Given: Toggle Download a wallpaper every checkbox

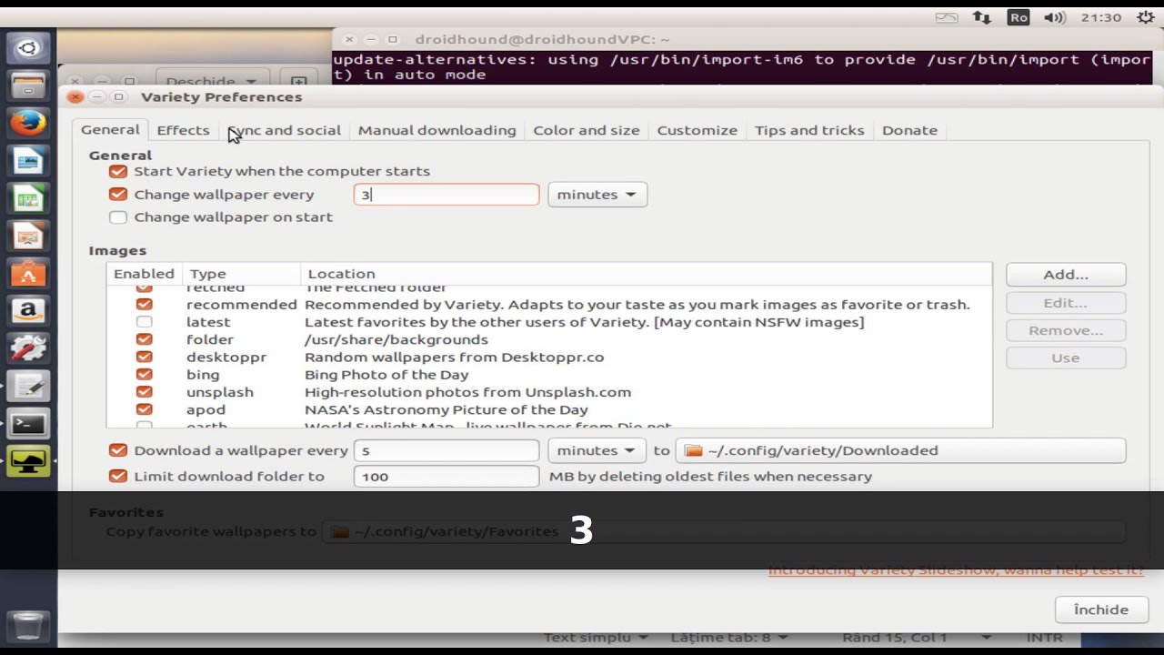Looking at the screenshot, I should [x=117, y=450].
